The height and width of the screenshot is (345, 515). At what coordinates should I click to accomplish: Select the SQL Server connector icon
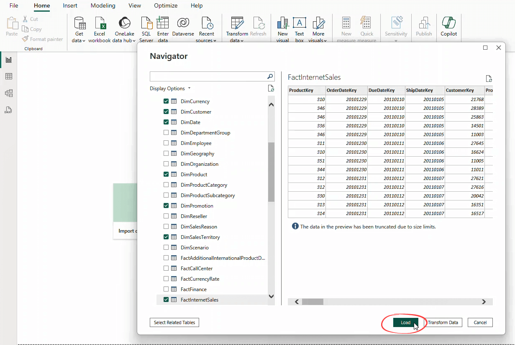coord(146,25)
